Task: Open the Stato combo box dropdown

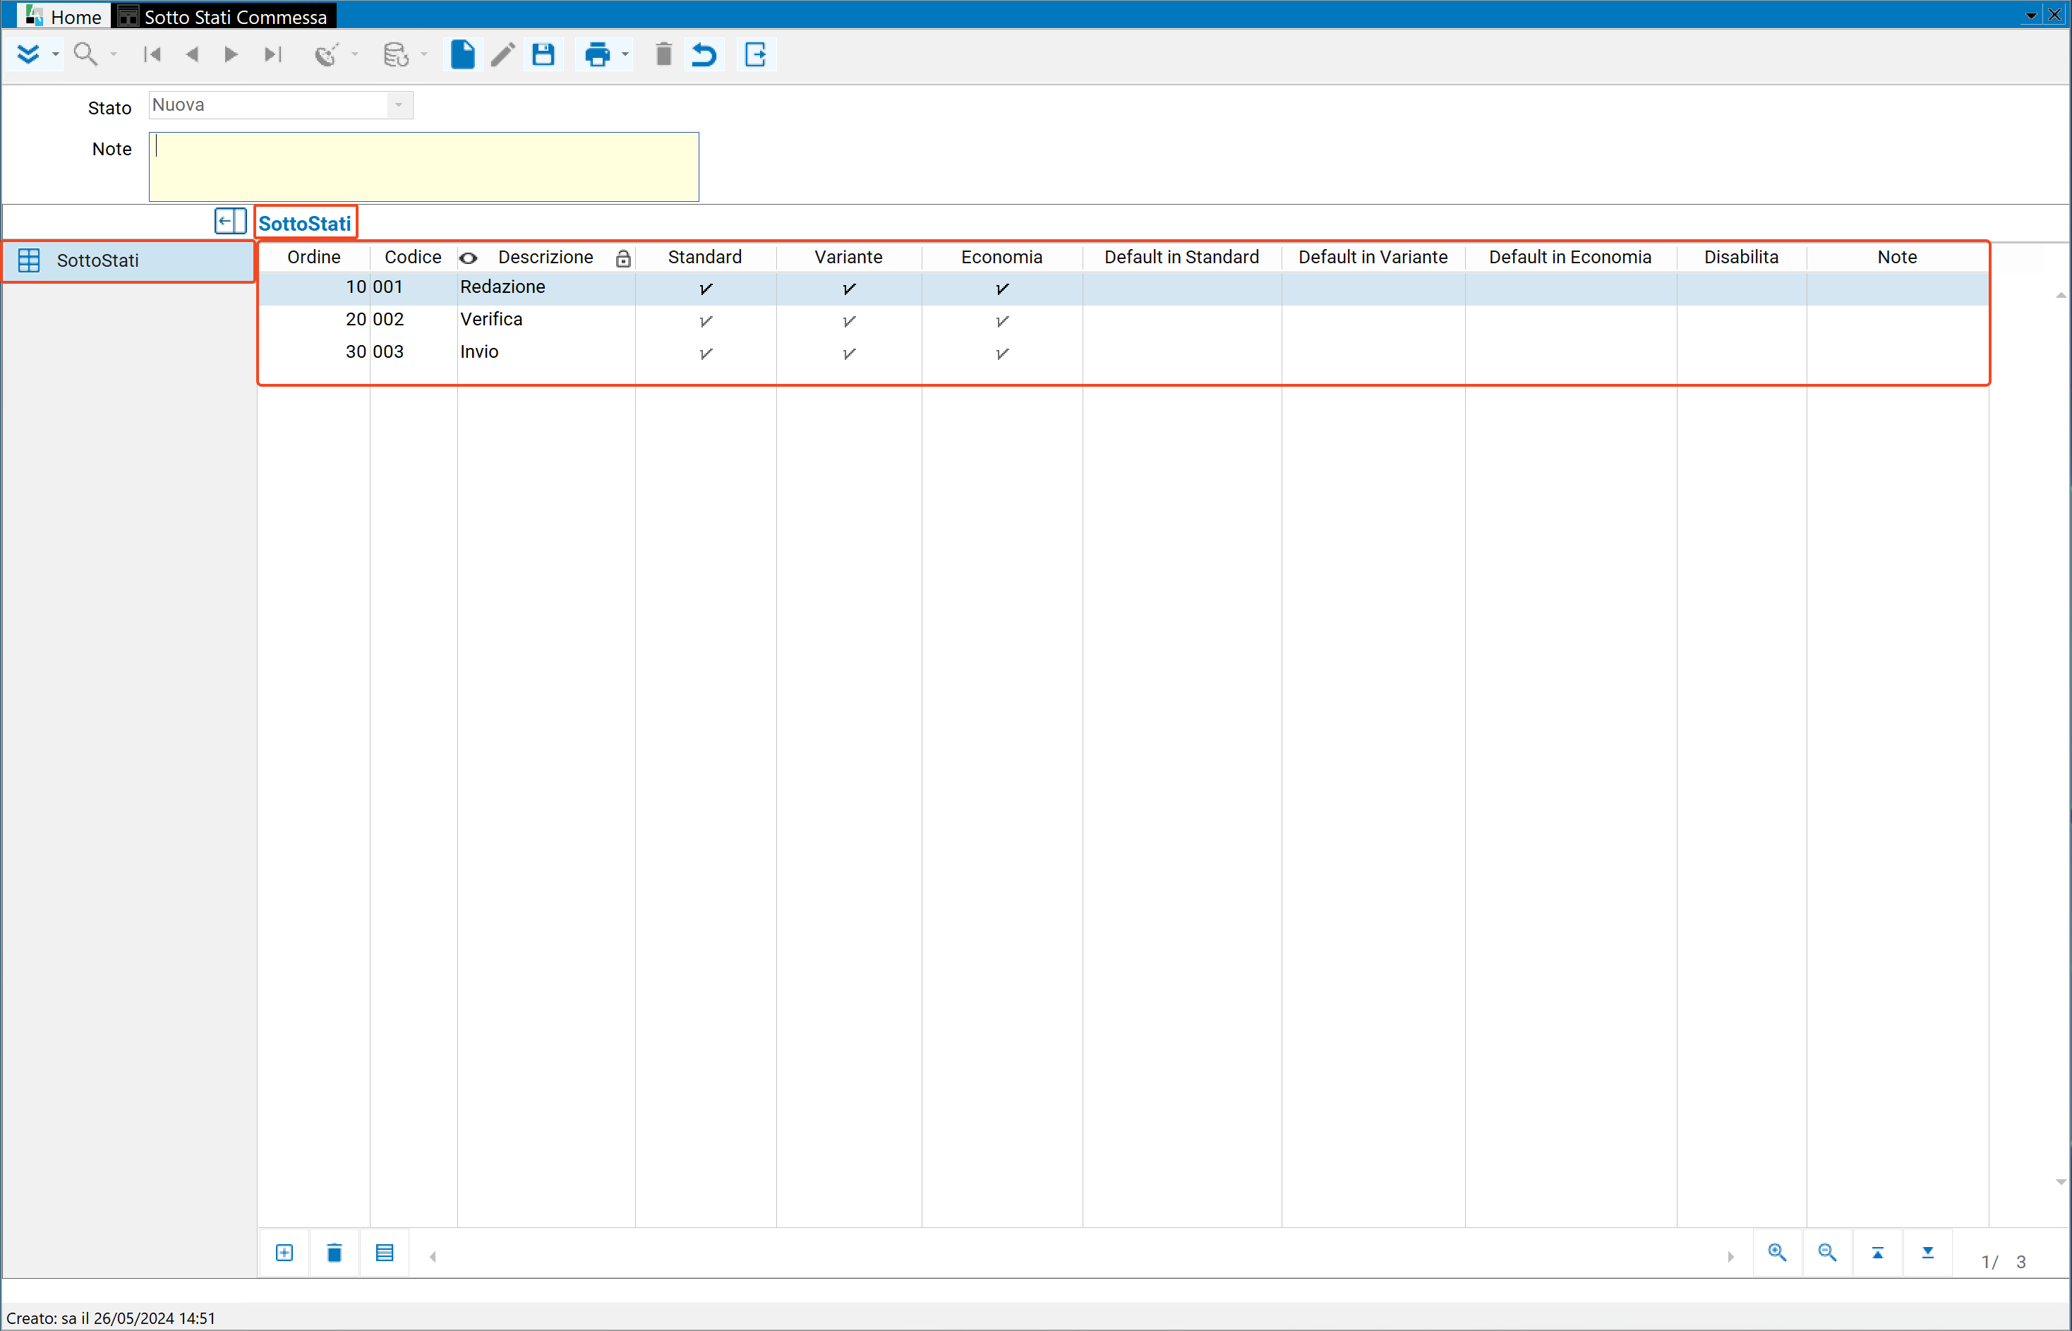Action: (398, 104)
